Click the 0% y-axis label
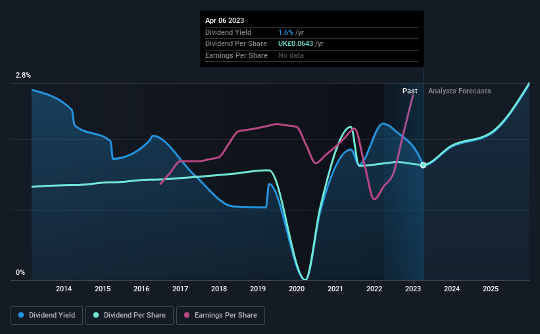540x334 pixels. pyautogui.click(x=20, y=272)
